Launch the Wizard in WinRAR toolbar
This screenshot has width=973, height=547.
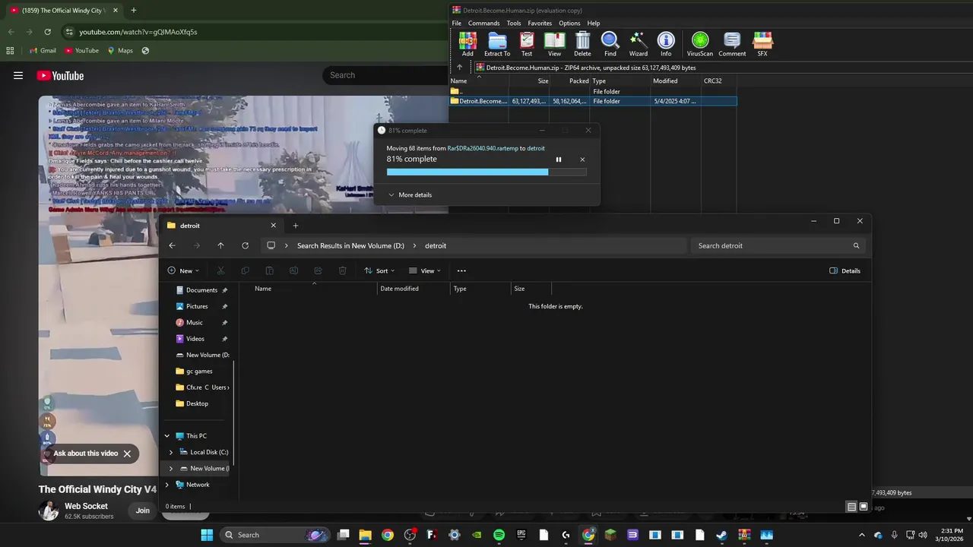639,44
